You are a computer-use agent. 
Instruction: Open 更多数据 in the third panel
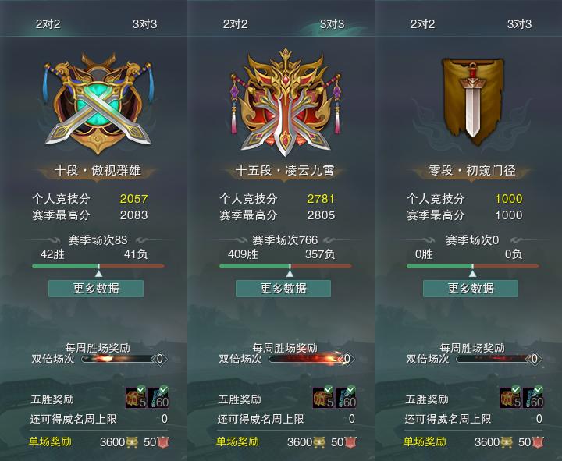[471, 289]
